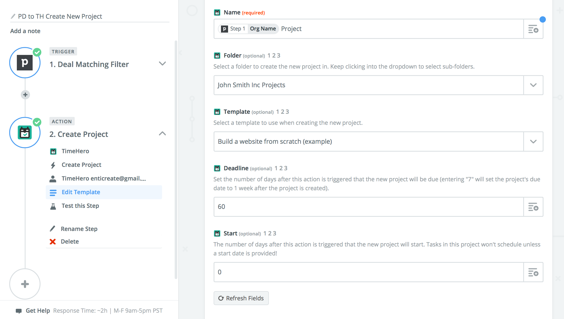
Task: Click the Refresh Fields button
Action: (x=241, y=298)
